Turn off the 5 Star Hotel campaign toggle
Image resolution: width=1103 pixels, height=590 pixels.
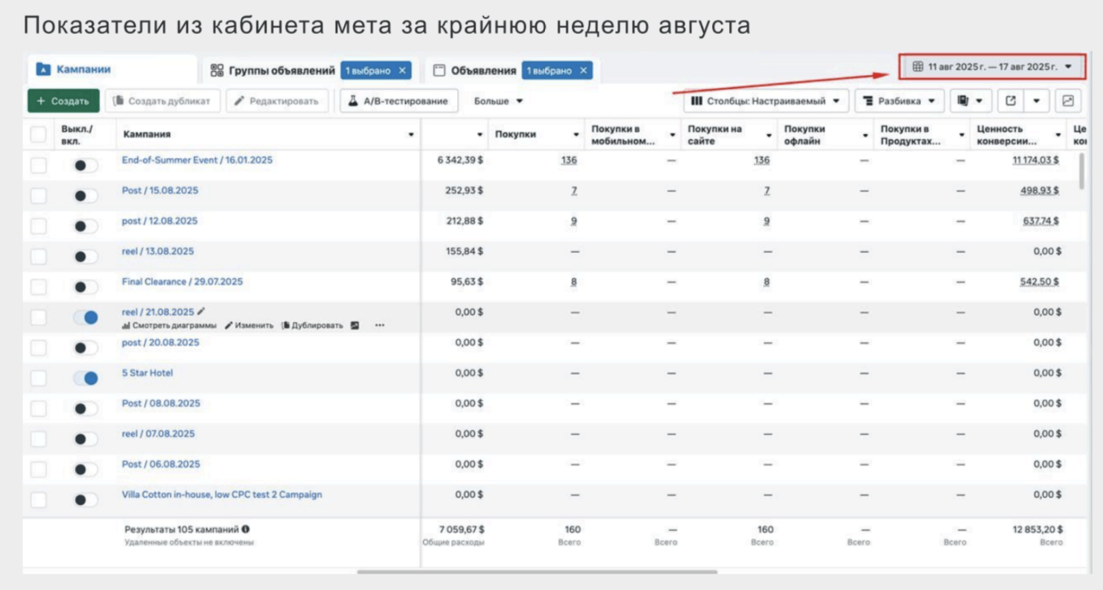[x=86, y=378]
